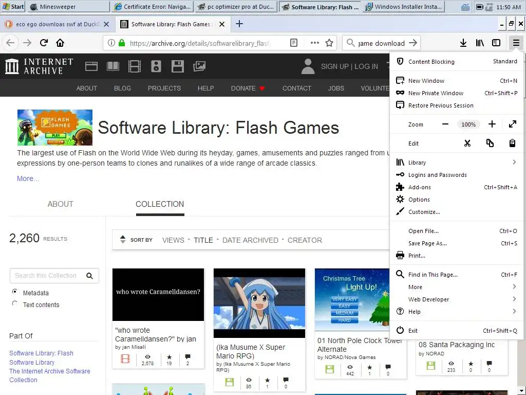526x395 pixels.
Task: Open who wrote Caramelldansen thumbnail
Action: click(158, 295)
